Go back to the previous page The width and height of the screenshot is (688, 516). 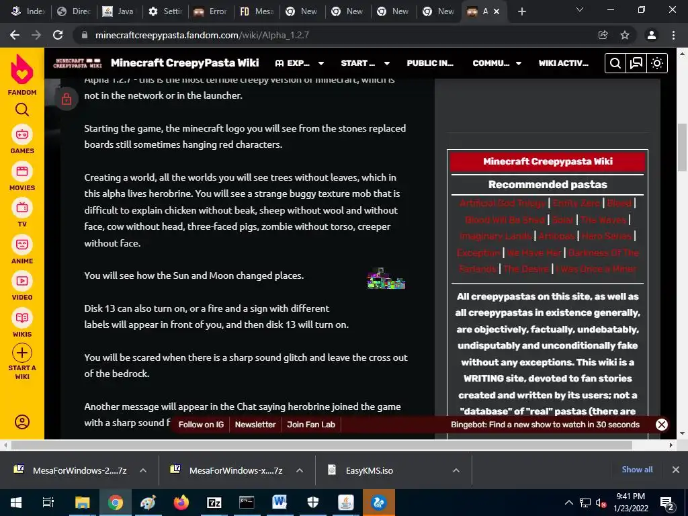[x=15, y=35]
